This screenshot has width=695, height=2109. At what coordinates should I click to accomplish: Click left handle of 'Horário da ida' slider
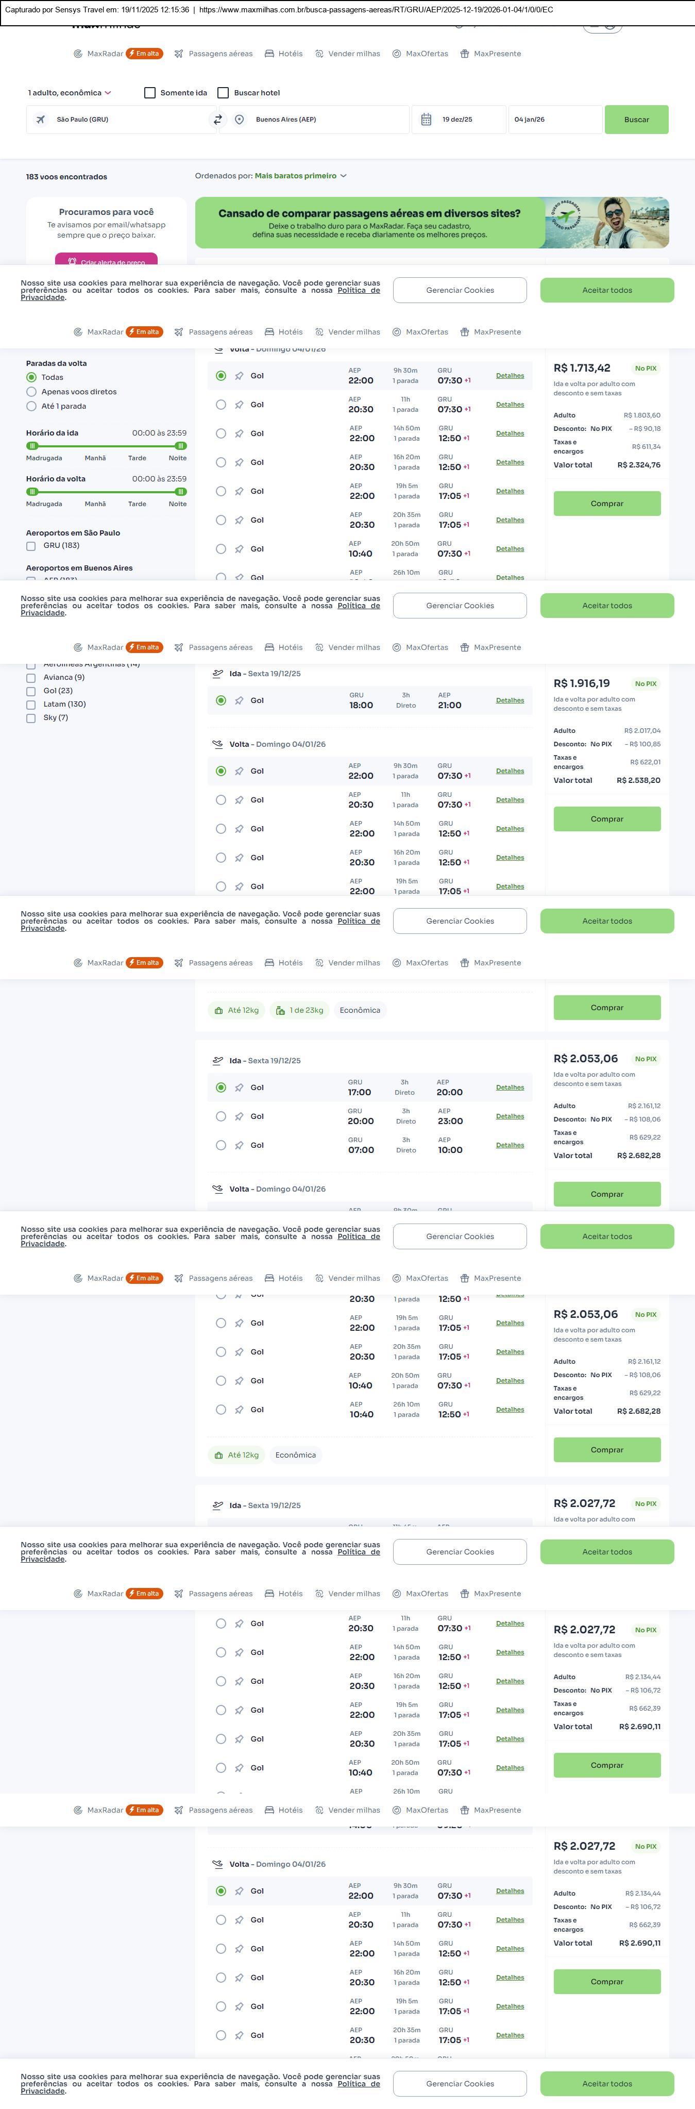[32, 445]
